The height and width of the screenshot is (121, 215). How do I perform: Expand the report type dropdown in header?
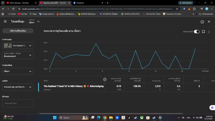click(x=34, y=22)
